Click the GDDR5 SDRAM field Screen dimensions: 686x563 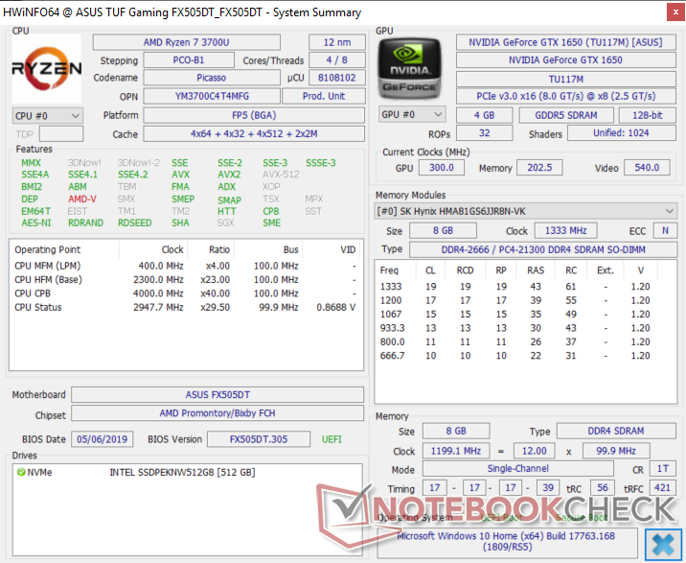566,115
